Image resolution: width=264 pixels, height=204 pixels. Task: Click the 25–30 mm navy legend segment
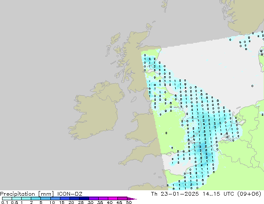tap(84, 199)
